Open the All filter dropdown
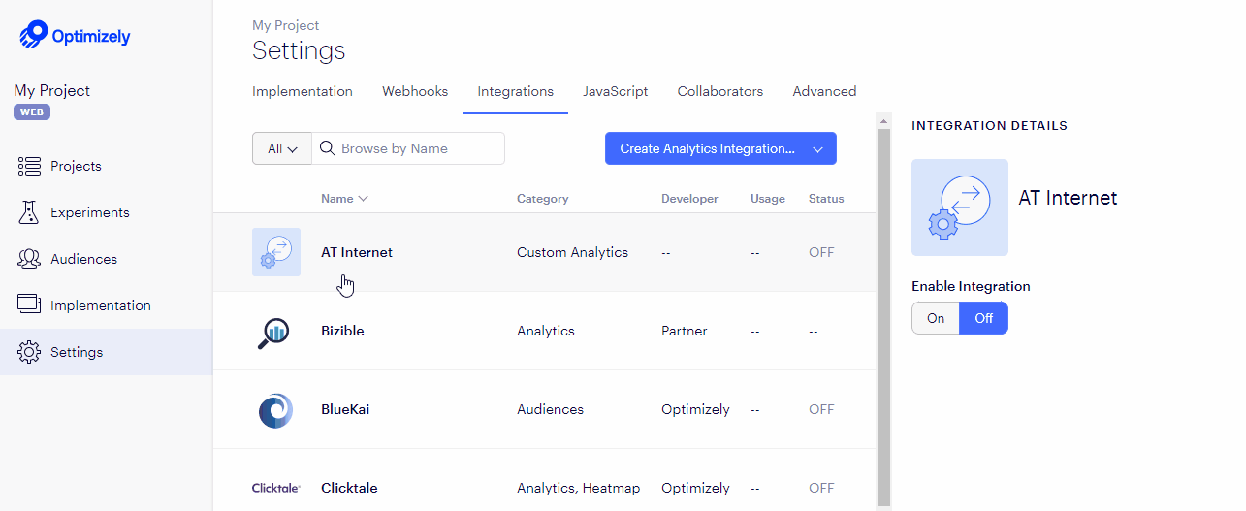Screen dimensions: 1246x511 point(282,148)
